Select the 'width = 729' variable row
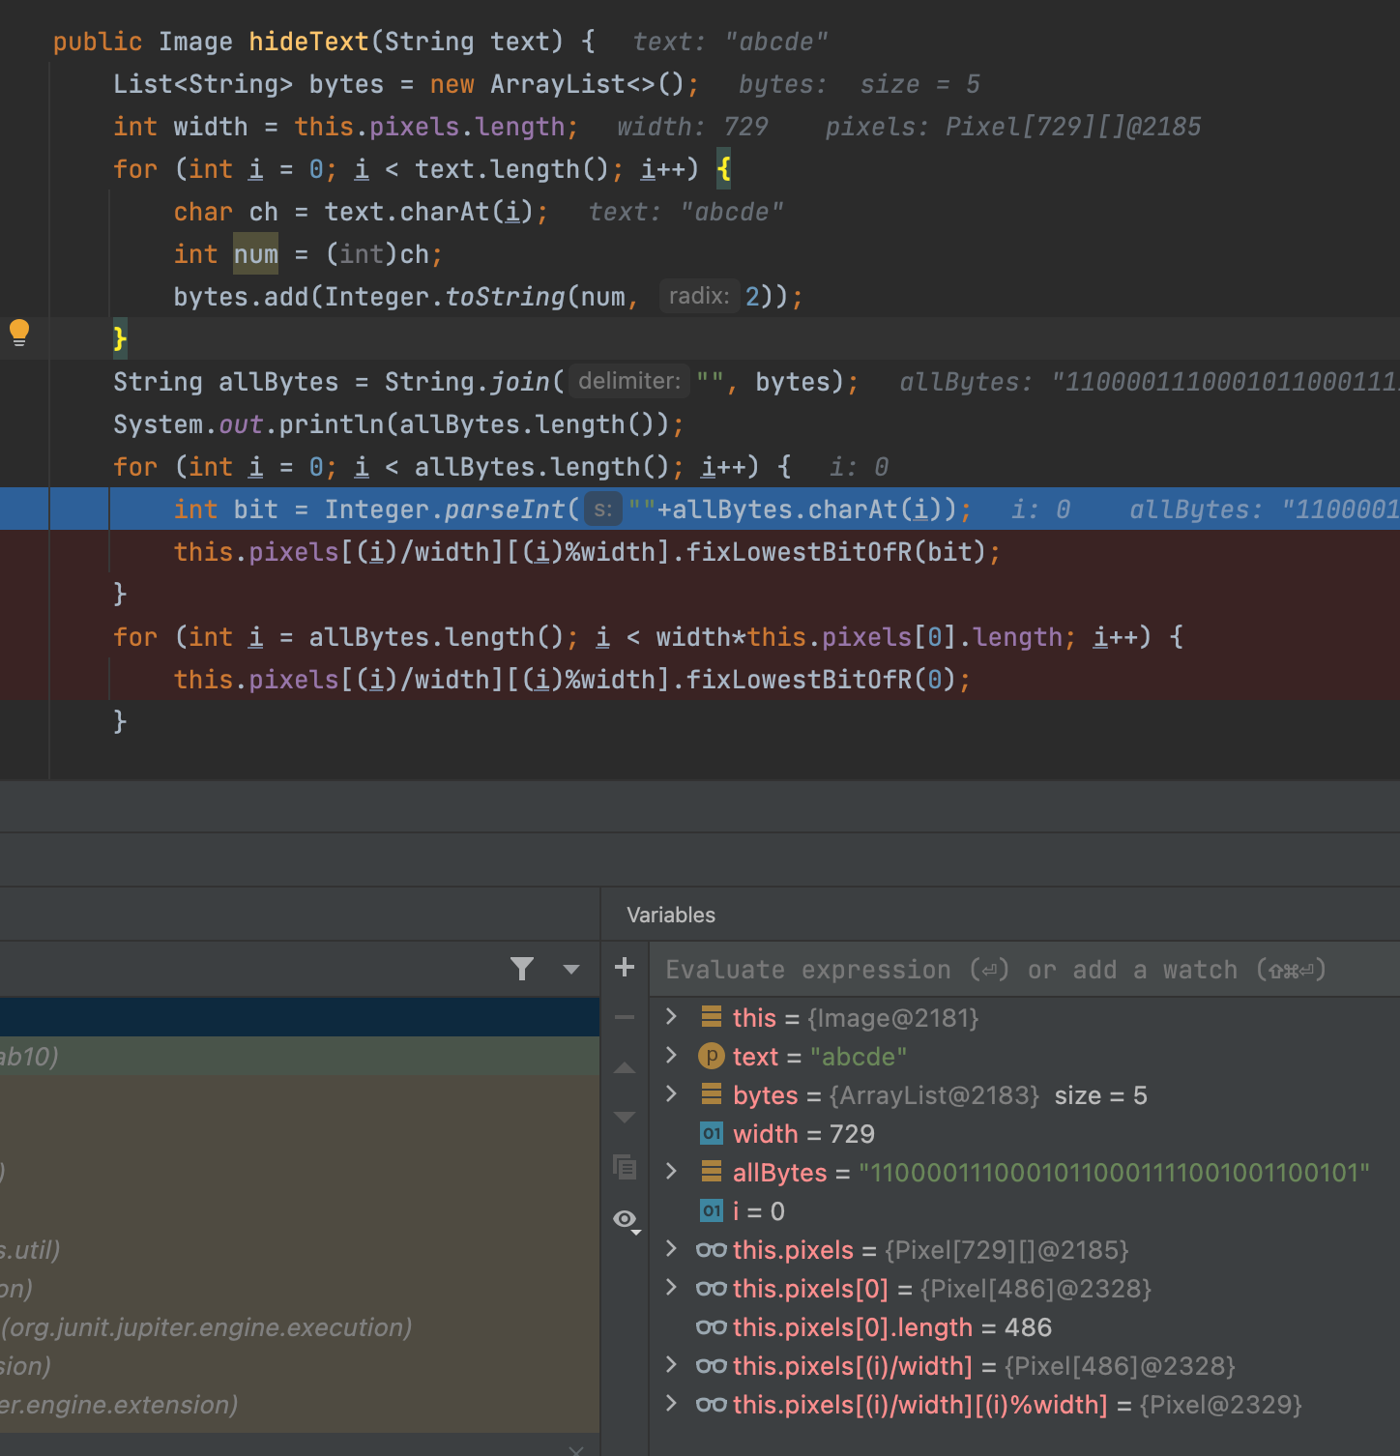 (802, 1134)
